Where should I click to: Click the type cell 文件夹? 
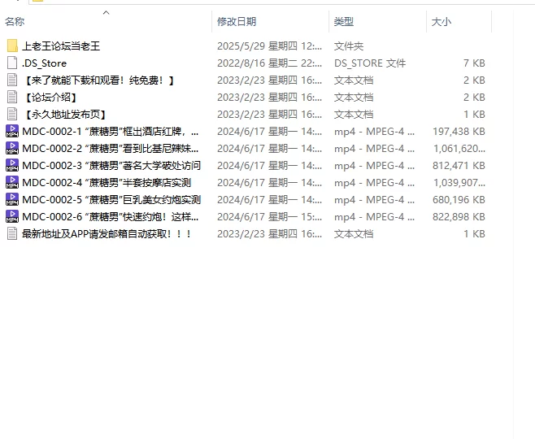[x=349, y=46]
